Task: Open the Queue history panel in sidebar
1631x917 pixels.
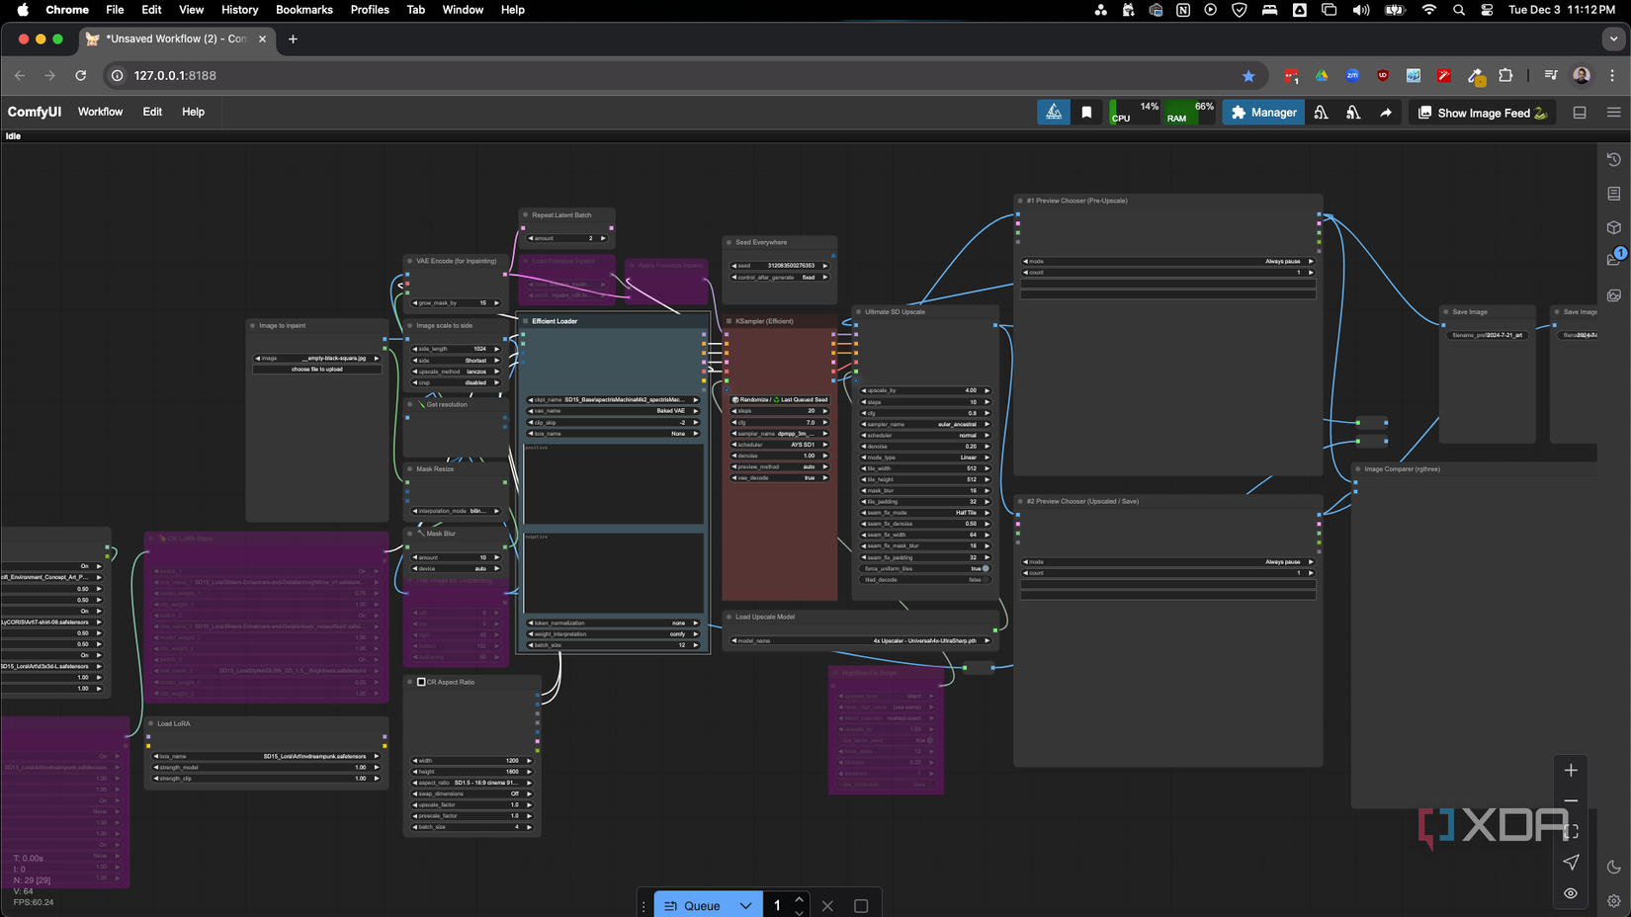Action: [1613, 159]
